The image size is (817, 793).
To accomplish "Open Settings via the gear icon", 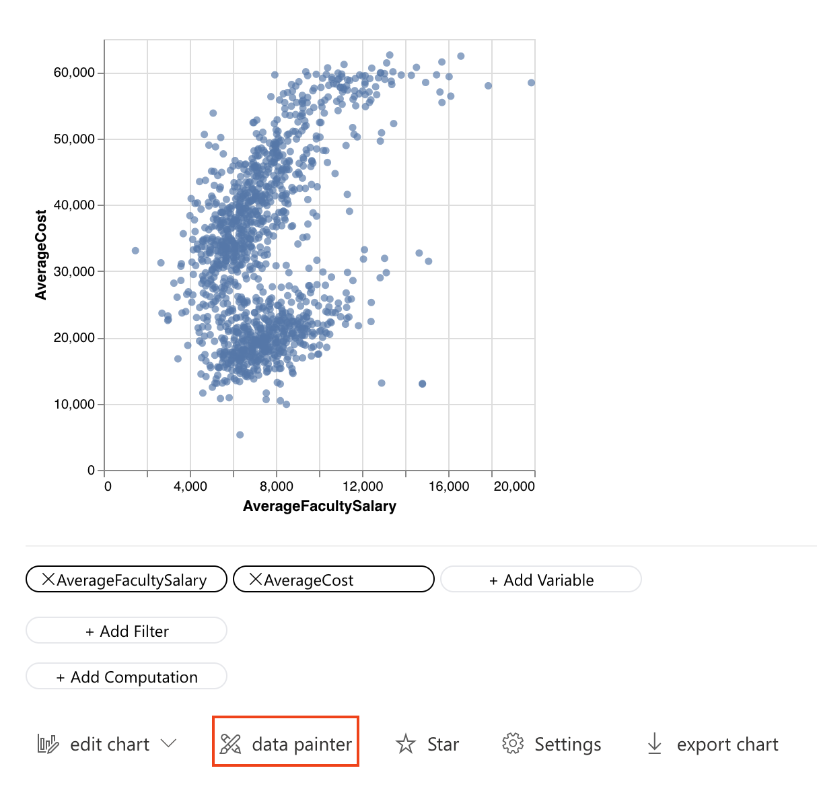I will [513, 744].
